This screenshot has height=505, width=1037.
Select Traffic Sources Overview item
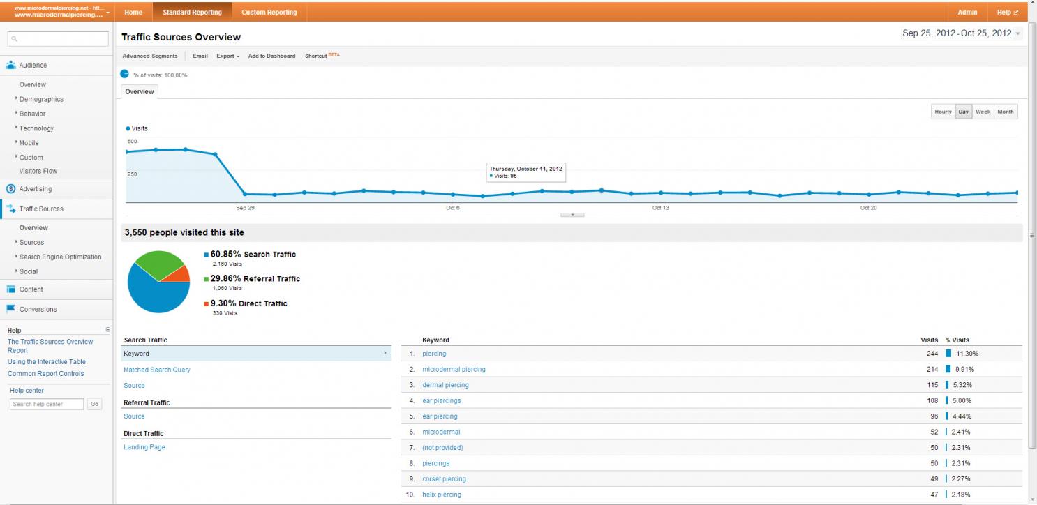(33, 227)
